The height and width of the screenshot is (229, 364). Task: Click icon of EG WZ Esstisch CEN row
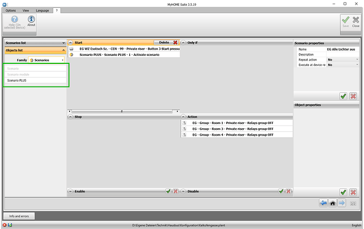(72, 49)
